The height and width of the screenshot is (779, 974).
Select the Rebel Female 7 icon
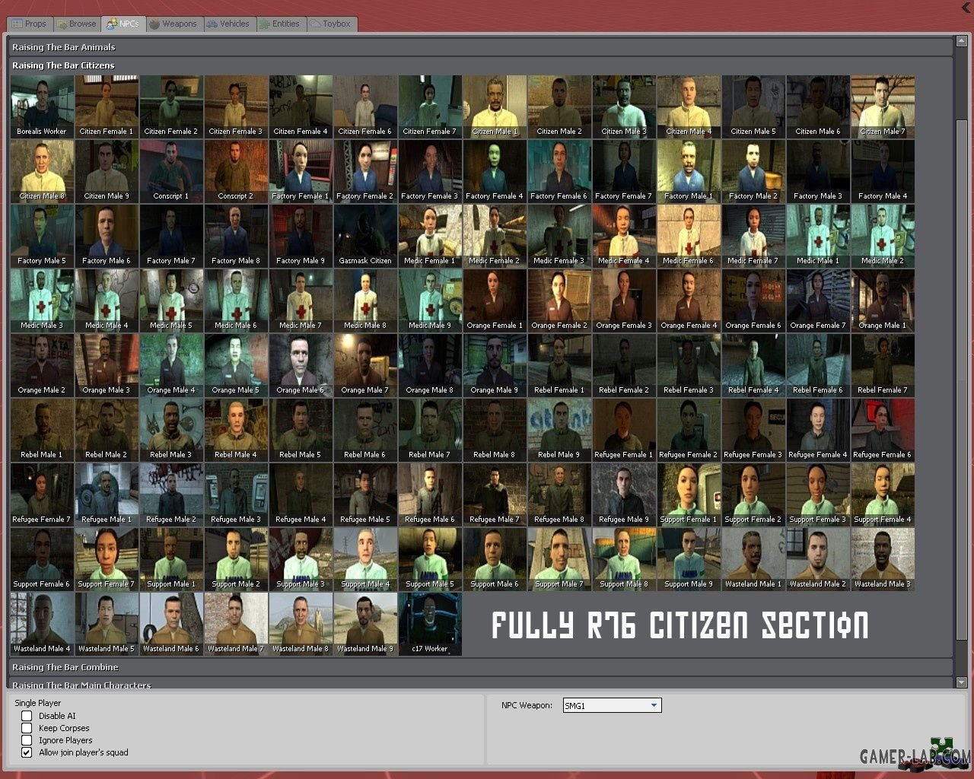(x=883, y=365)
